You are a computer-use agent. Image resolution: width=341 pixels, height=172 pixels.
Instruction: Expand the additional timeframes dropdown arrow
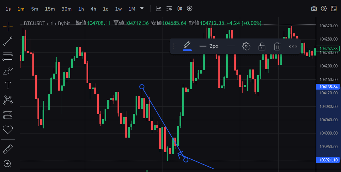[x=142, y=9]
